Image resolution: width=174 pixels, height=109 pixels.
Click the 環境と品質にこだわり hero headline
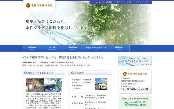coord(46,22)
